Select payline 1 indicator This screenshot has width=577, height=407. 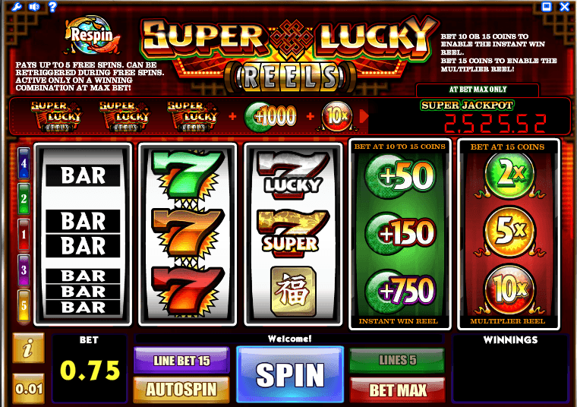point(24,235)
